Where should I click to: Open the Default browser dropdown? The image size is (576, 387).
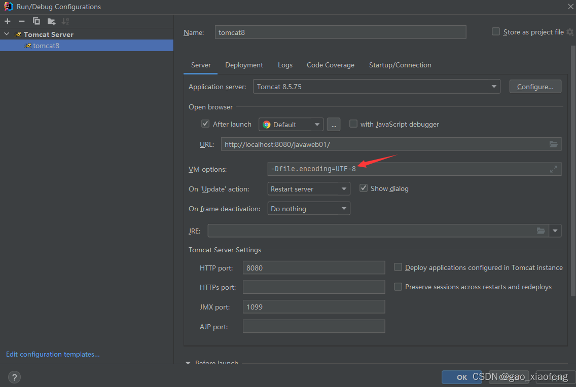click(x=291, y=124)
